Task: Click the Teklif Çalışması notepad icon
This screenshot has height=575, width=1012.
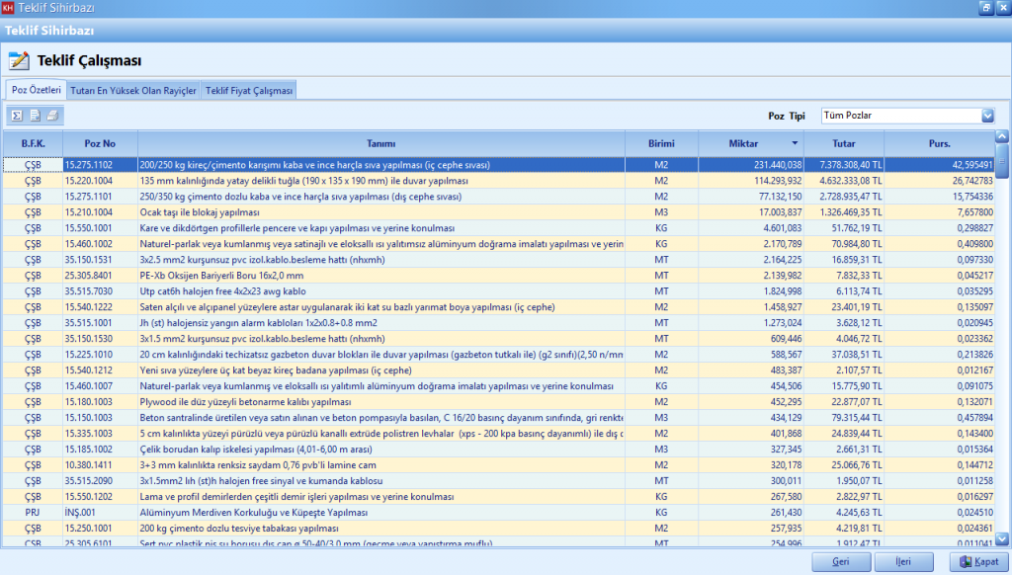Action: (x=19, y=60)
